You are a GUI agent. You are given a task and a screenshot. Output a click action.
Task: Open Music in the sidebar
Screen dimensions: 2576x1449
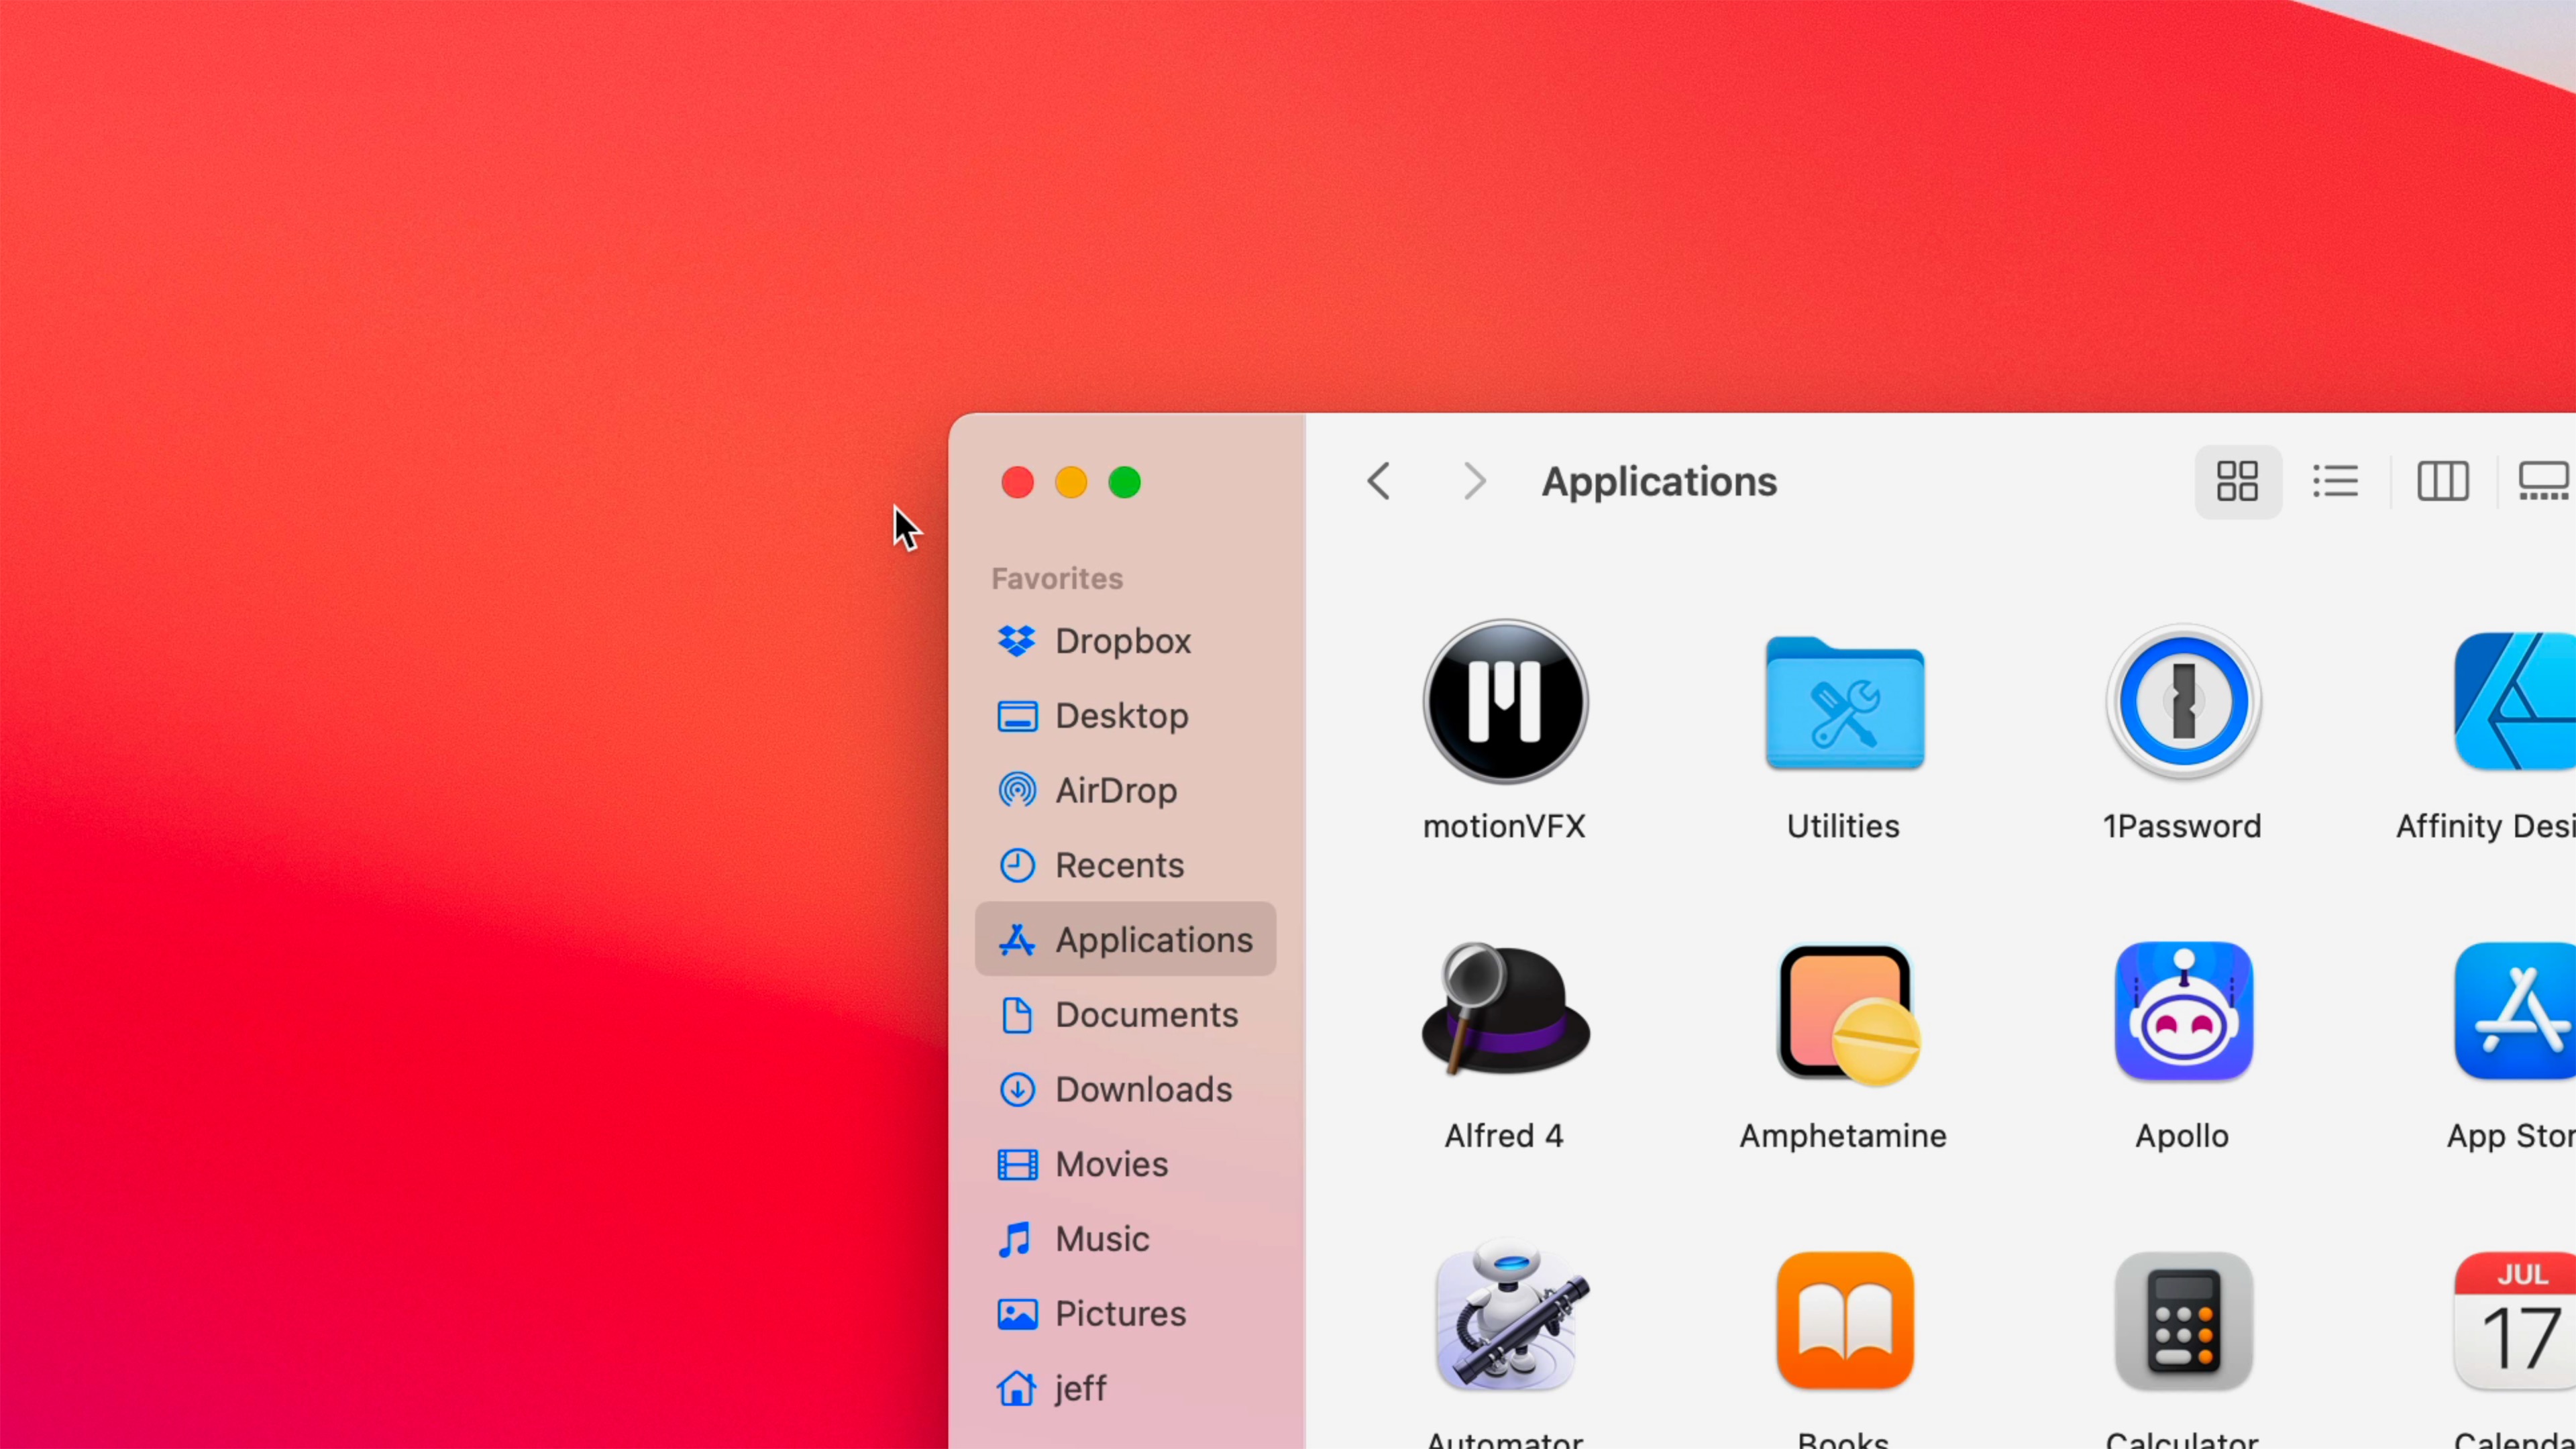click(x=1125, y=1239)
